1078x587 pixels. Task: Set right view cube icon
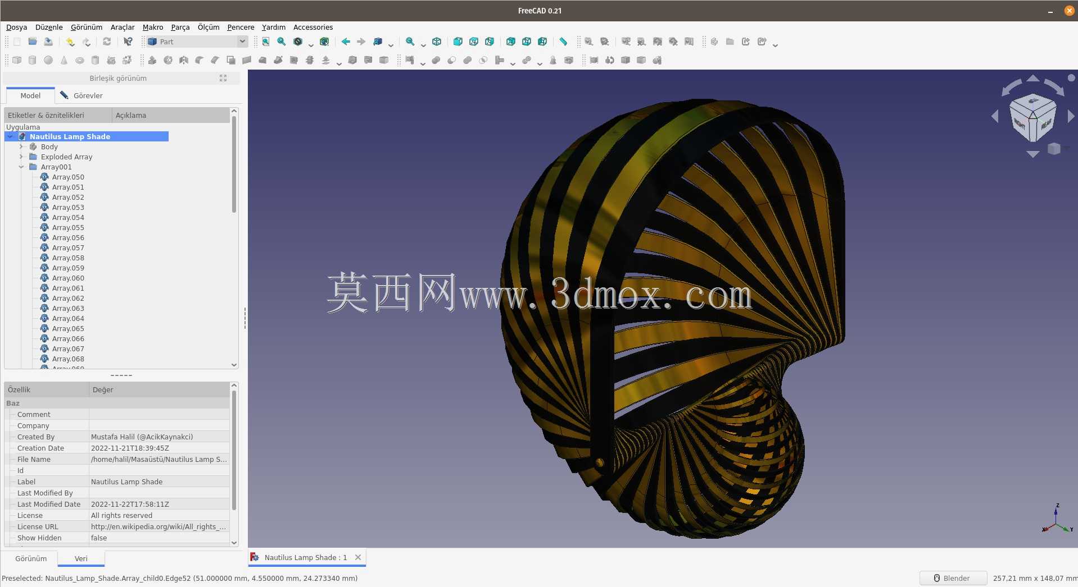click(490, 42)
